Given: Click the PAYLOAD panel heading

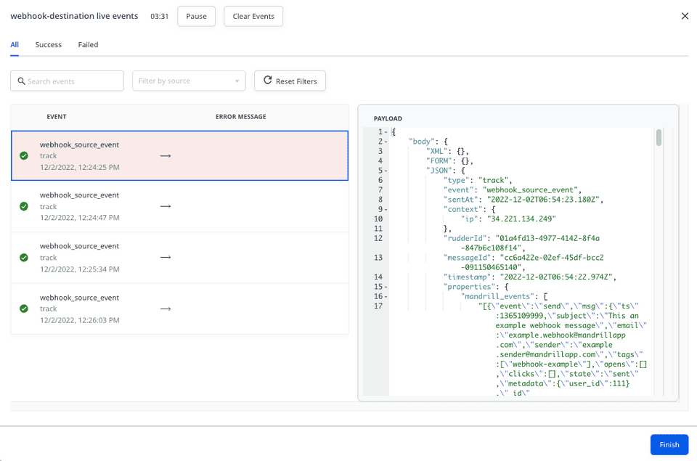Looking at the screenshot, I should click(388, 118).
